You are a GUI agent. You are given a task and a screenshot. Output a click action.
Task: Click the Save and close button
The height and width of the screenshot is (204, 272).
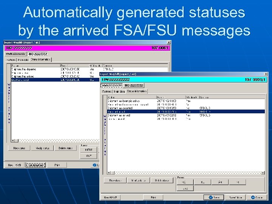235,198
